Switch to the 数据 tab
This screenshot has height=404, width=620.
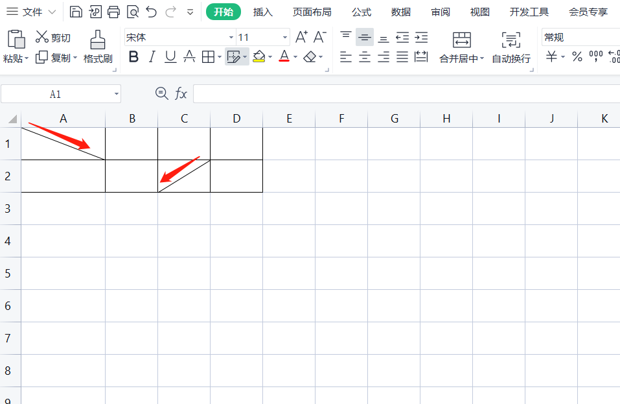401,12
